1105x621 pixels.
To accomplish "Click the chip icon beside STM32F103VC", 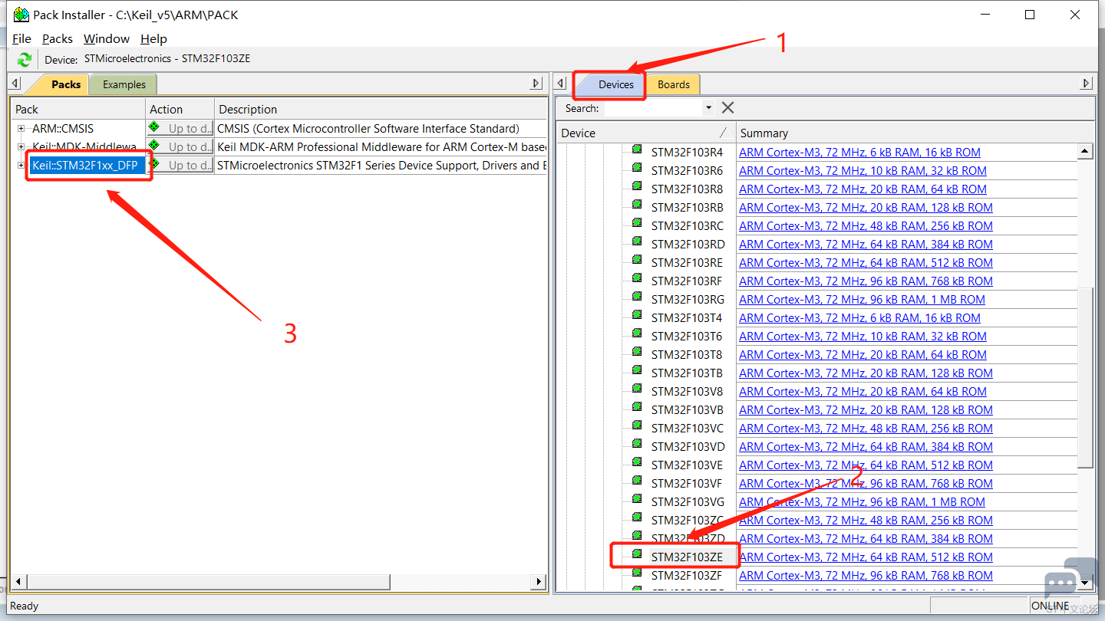I will coord(637,426).
